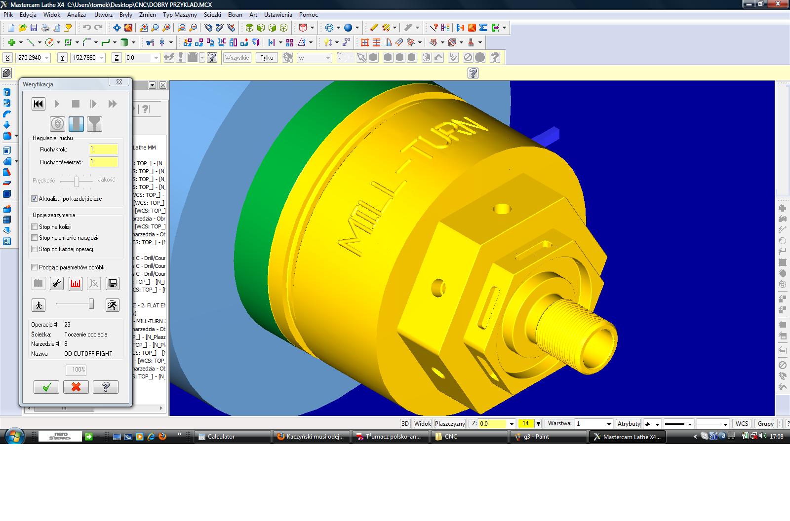Viewport: 790px width, 521px height.
Task: Uncheck Aktualizuj po każdej ścieżce checkbox
Action: (34, 199)
